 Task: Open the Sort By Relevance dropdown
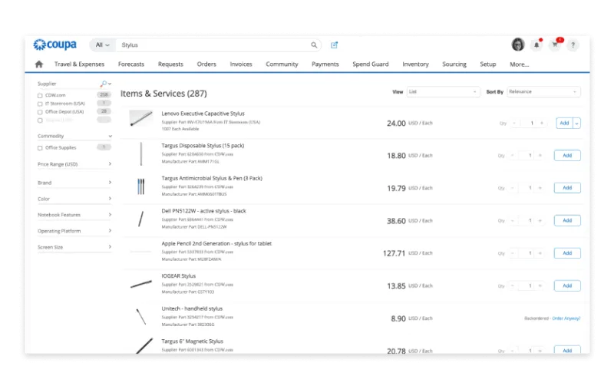(543, 91)
